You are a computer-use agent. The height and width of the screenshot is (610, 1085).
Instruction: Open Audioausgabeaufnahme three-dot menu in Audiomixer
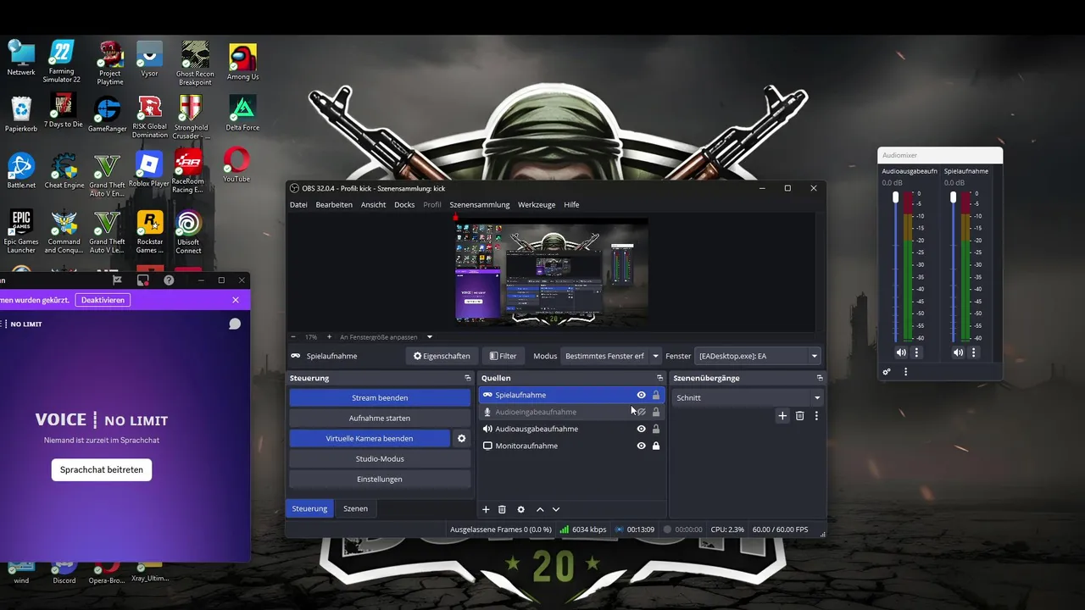click(x=916, y=352)
